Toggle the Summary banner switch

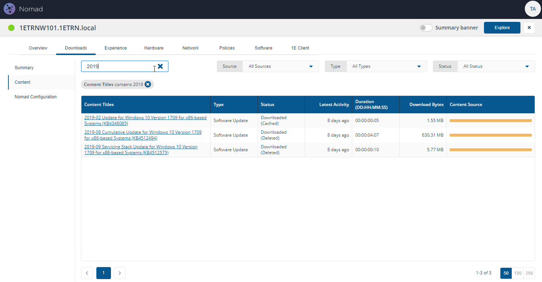[x=426, y=28]
